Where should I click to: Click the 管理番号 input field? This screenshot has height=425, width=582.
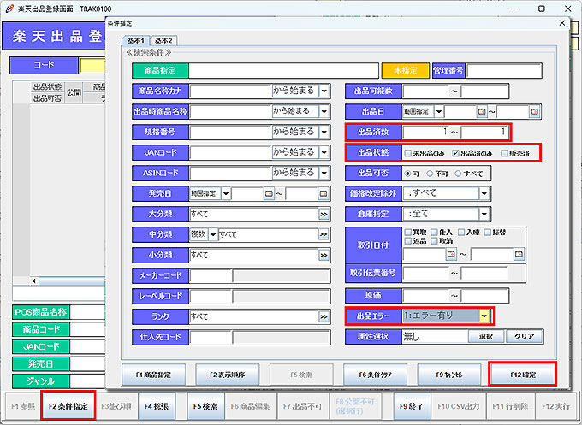pos(504,70)
